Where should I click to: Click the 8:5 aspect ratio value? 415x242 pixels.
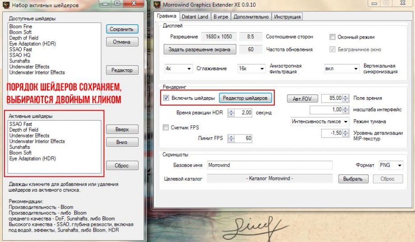251,37
